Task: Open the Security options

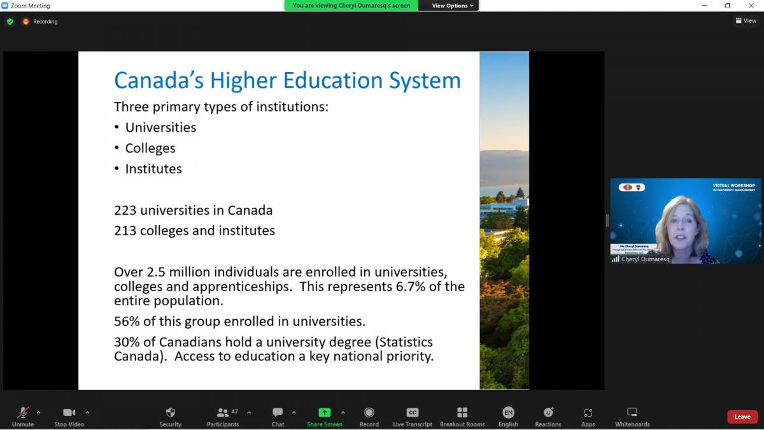Action: click(170, 415)
